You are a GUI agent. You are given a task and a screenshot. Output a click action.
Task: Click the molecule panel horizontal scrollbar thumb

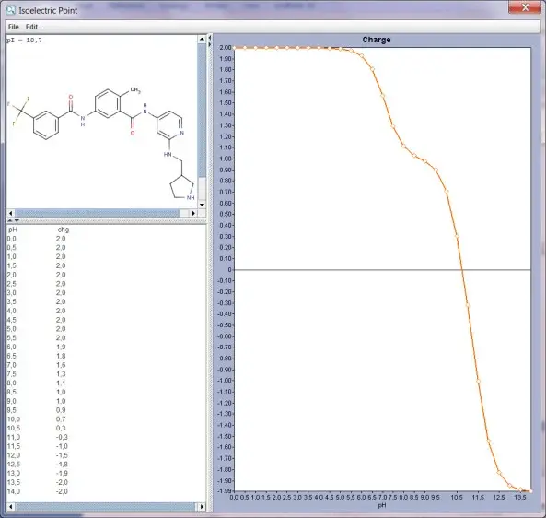[97, 213]
